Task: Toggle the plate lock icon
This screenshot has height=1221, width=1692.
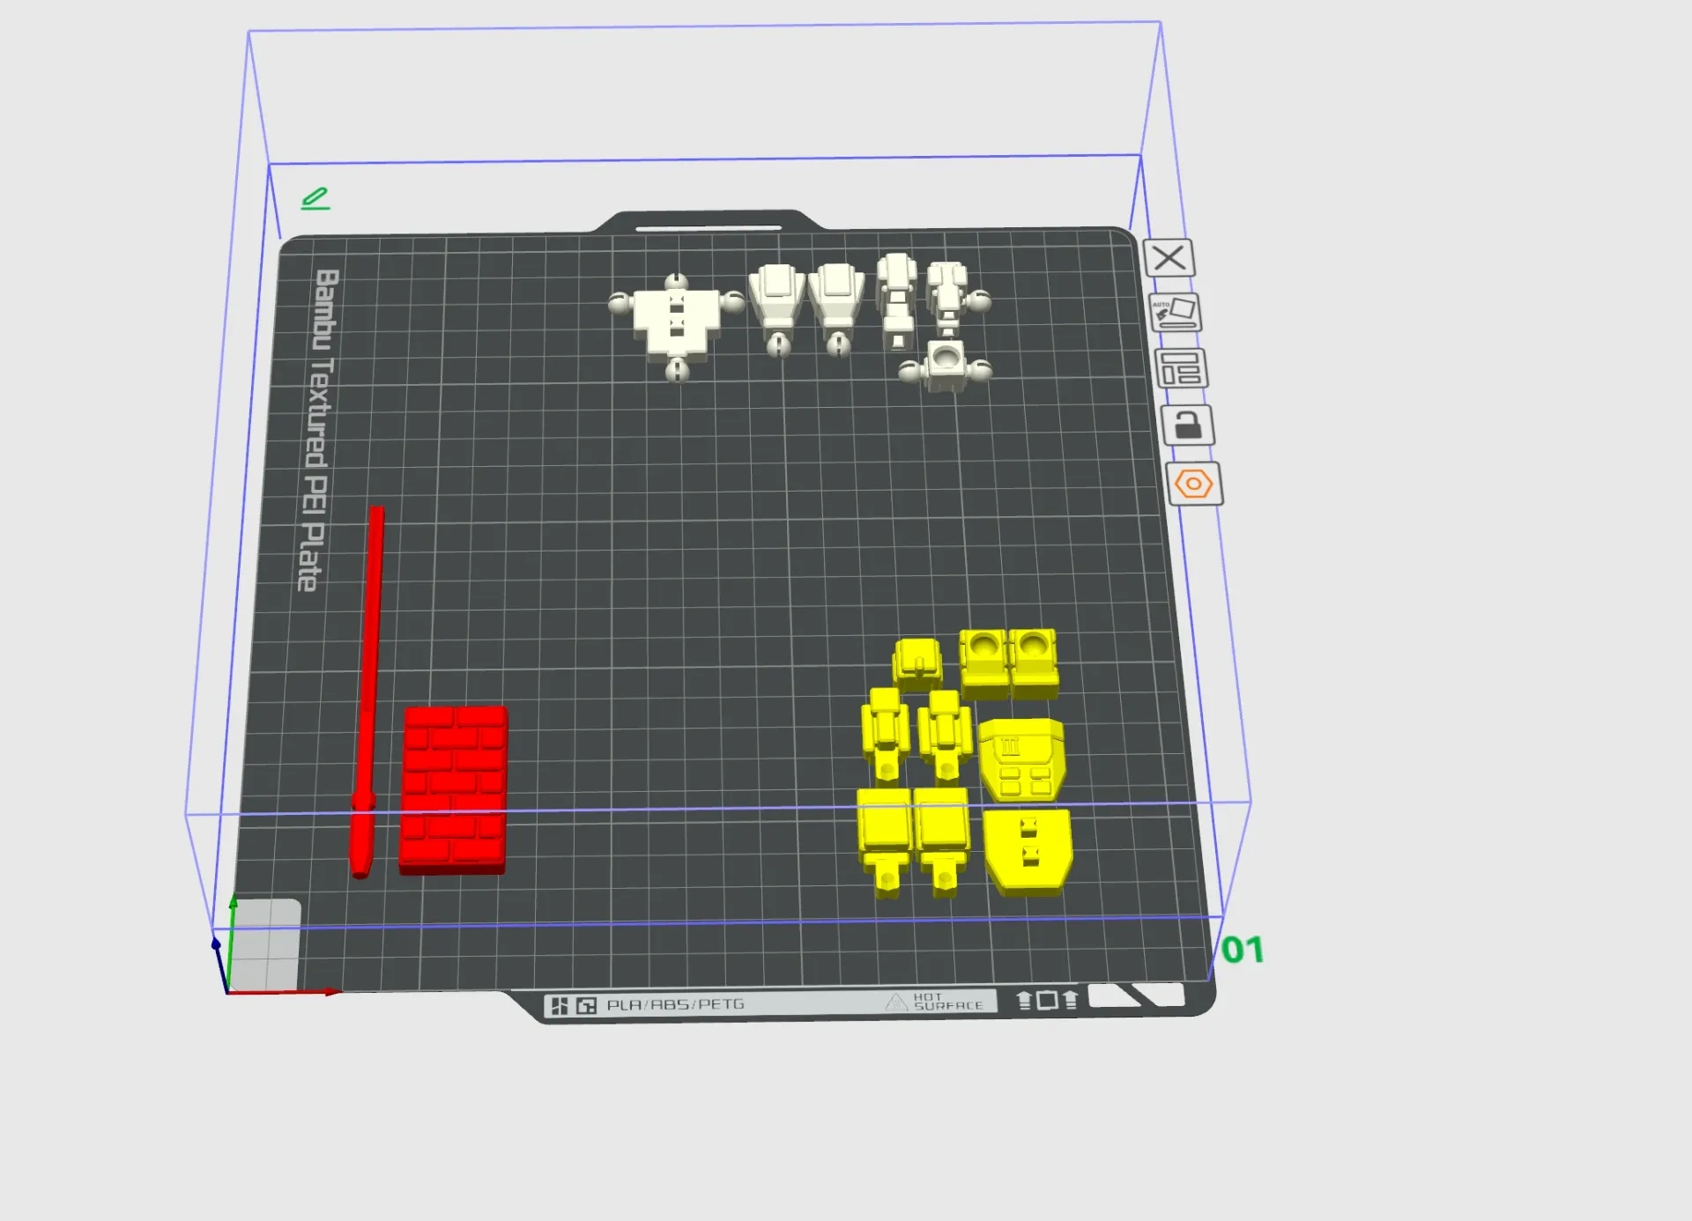Action: tap(1188, 425)
